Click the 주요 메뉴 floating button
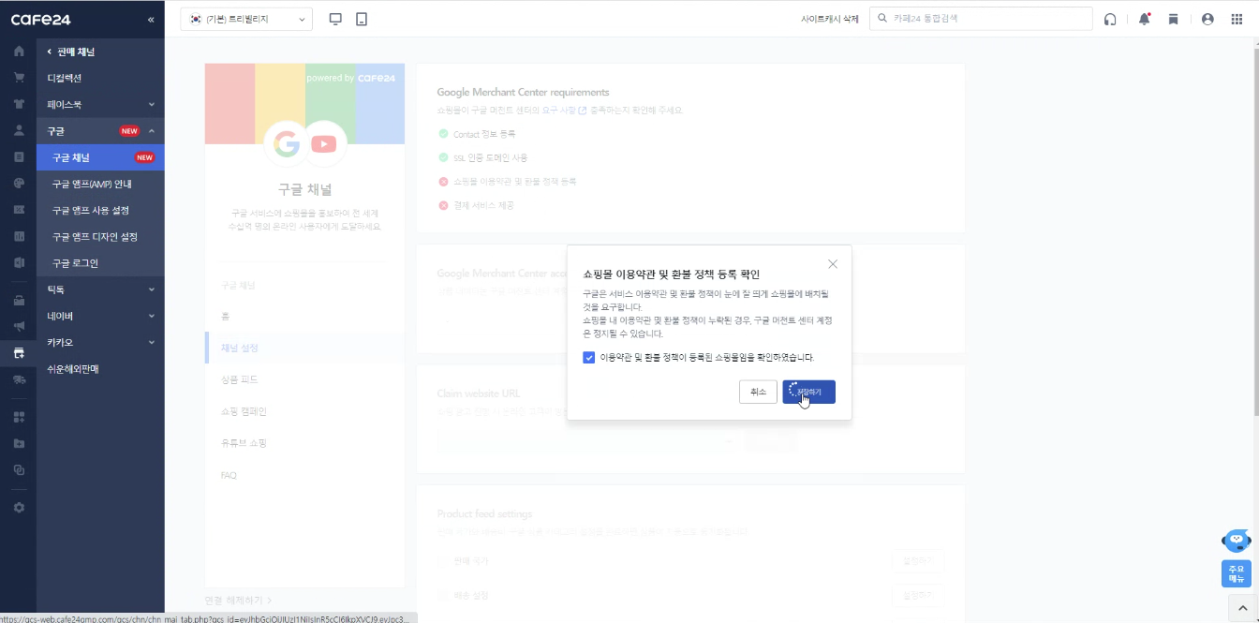Image resolution: width=1259 pixels, height=623 pixels. point(1237,573)
